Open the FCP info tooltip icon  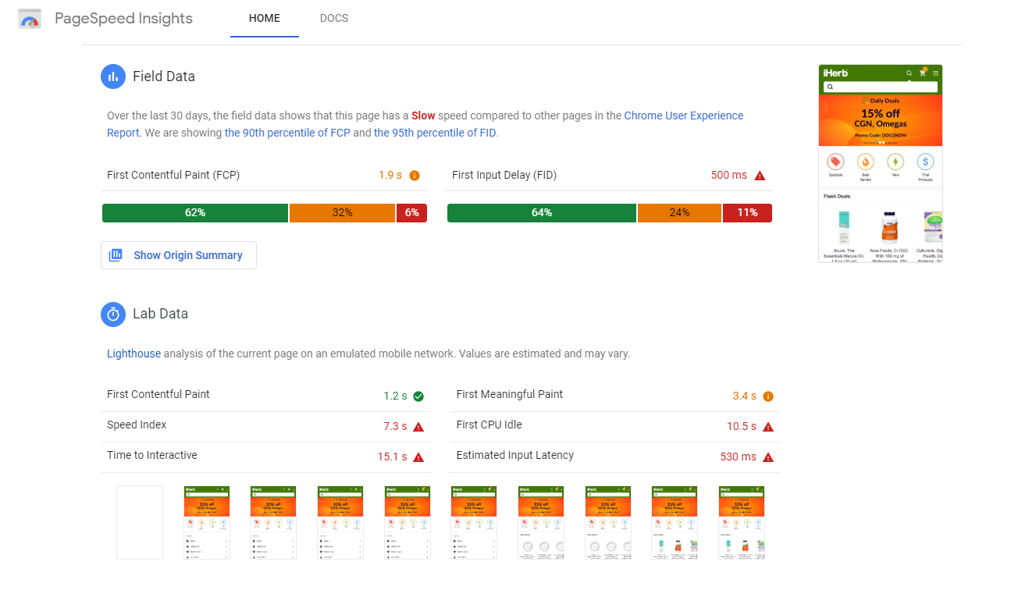coord(415,176)
